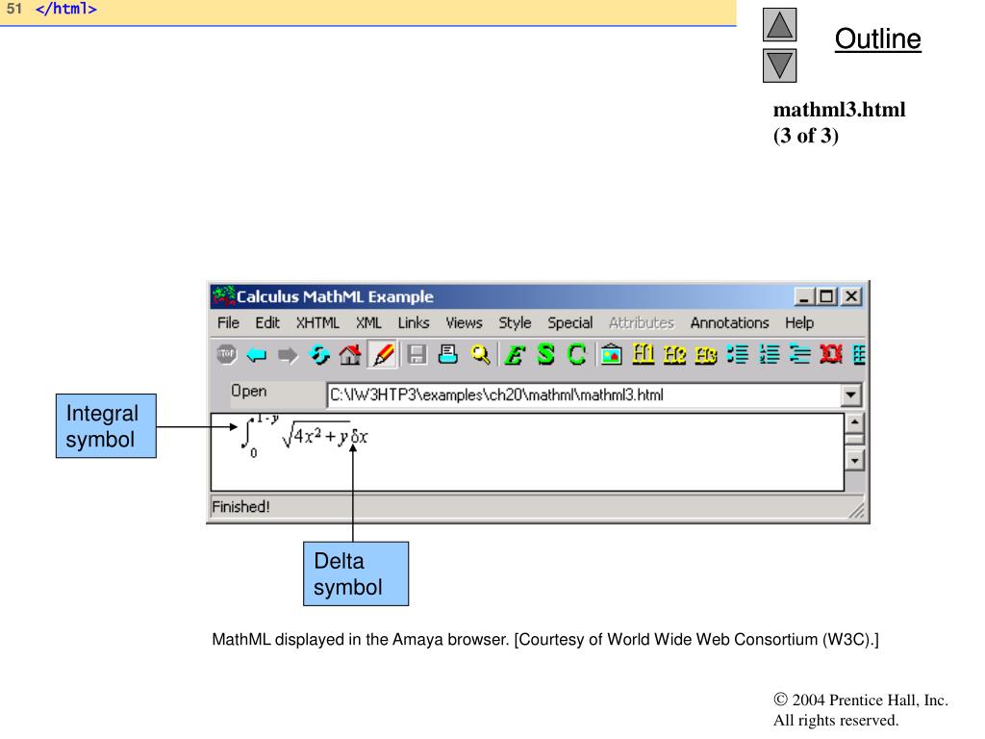
Task: Close the Calculus MathML Example window
Action: click(x=850, y=296)
